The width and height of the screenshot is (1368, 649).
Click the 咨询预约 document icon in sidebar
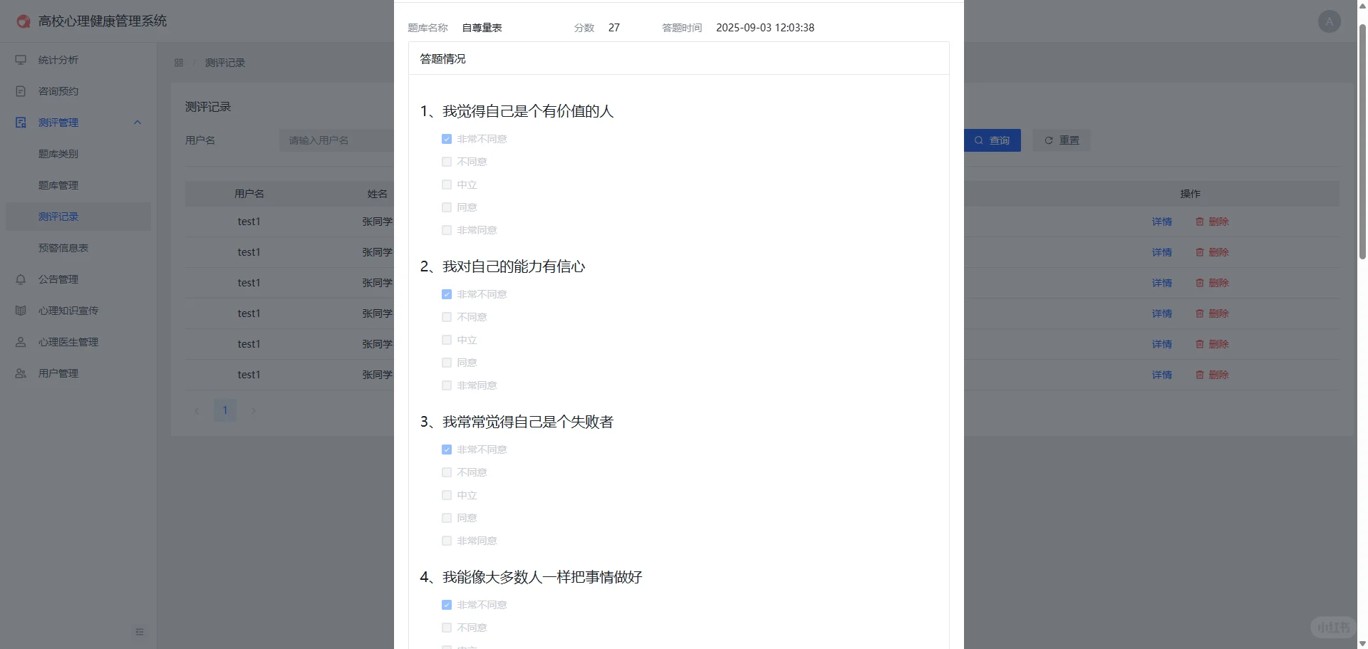tap(21, 91)
